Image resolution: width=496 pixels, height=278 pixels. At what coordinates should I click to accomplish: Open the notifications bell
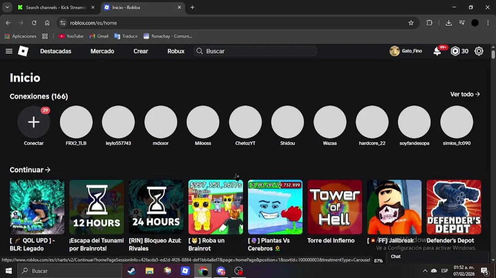click(437, 51)
